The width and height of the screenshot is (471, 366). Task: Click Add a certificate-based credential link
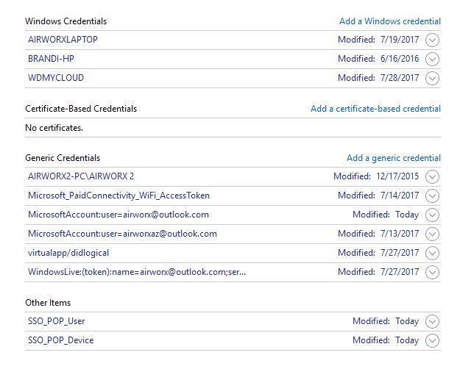[x=375, y=109]
